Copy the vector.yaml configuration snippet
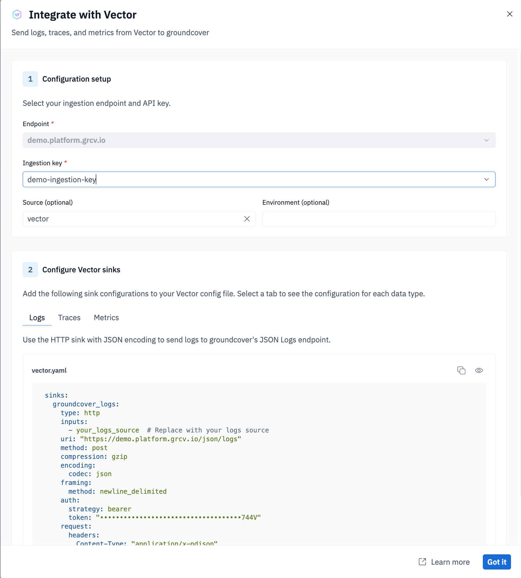The width and height of the screenshot is (521, 578). point(461,370)
